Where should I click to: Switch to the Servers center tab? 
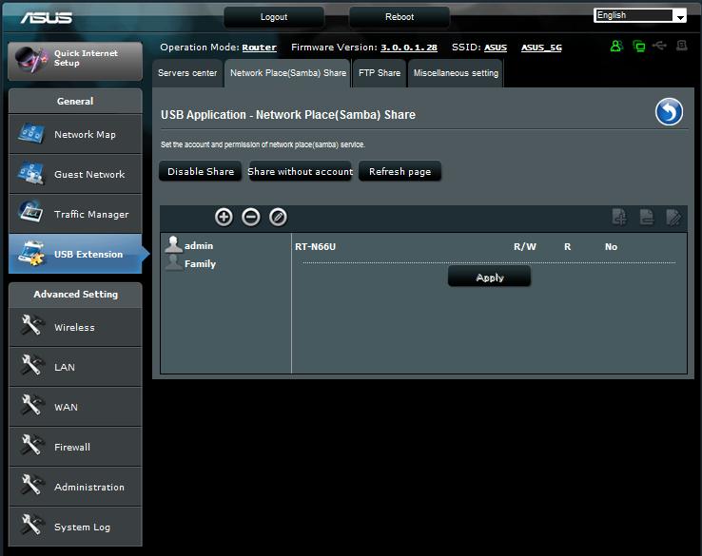tap(187, 73)
